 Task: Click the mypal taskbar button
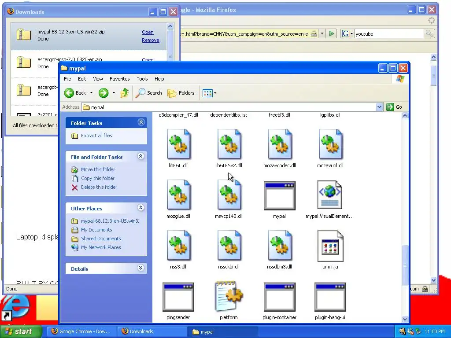point(222,332)
